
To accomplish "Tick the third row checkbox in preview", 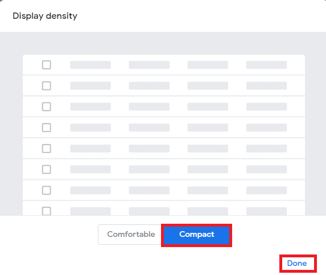I will click(46, 106).
